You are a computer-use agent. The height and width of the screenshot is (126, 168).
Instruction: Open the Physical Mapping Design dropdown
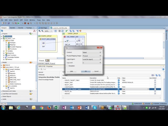(x=92, y=56)
